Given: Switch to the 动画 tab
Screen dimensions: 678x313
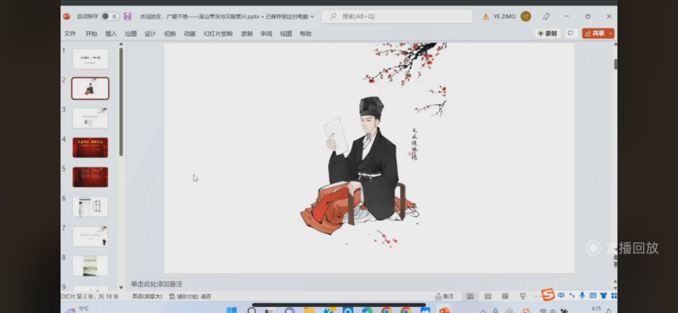Looking at the screenshot, I should pyautogui.click(x=190, y=34).
